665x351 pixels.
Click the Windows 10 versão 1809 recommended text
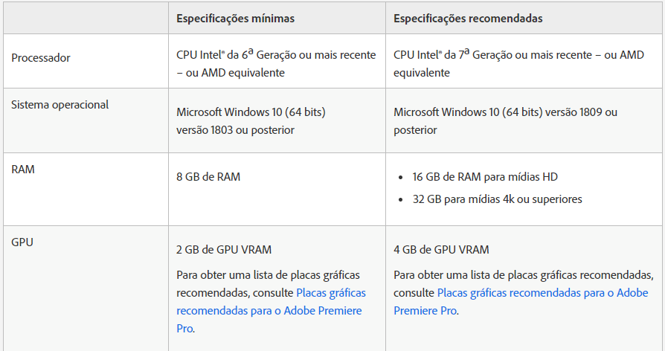[x=505, y=120]
